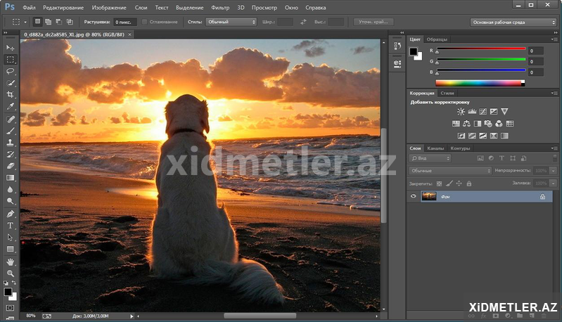Expand the Основная рабочая среда workspace dropdown
The image size is (562, 322).
513,22
